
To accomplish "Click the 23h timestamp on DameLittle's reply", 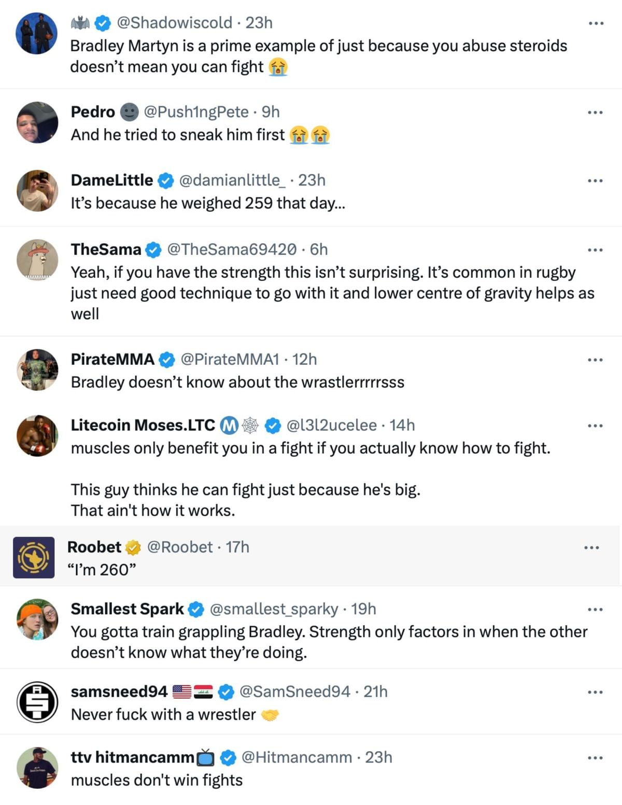I will [x=313, y=180].
